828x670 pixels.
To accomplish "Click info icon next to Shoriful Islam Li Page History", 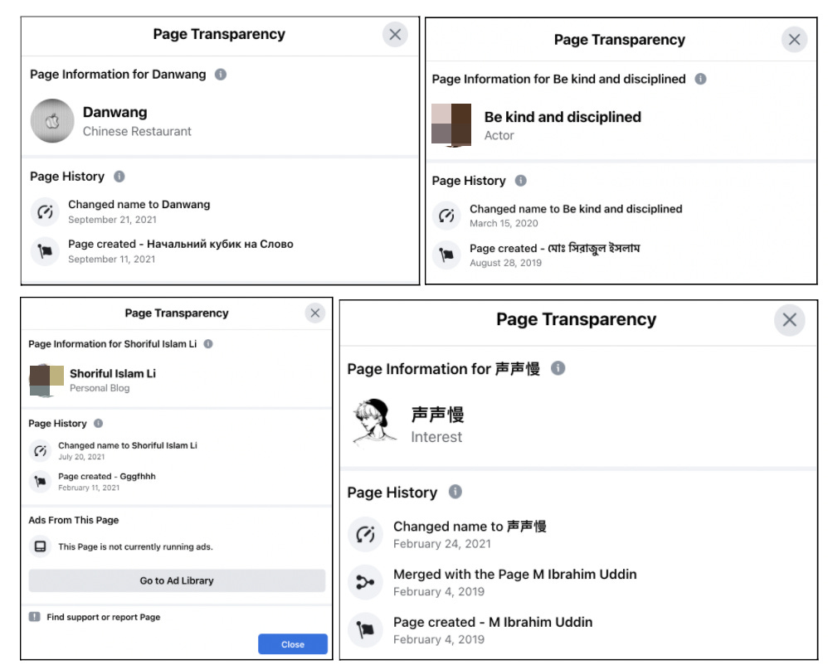I will (x=98, y=424).
